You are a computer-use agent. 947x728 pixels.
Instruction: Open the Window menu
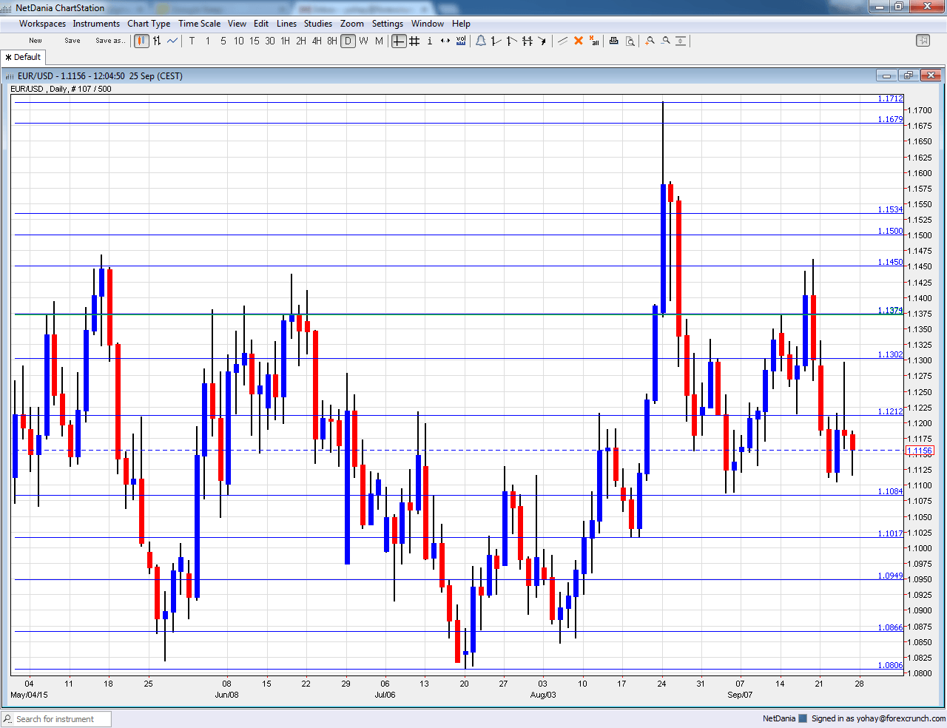pyautogui.click(x=428, y=24)
